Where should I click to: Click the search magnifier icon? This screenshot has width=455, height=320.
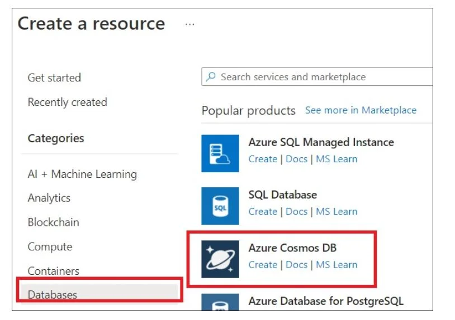[211, 77]
